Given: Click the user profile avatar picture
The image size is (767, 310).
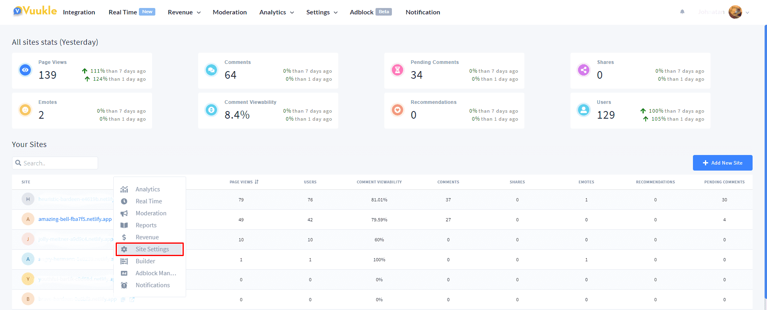Looking at the screenshot, I should coord(735,12).
